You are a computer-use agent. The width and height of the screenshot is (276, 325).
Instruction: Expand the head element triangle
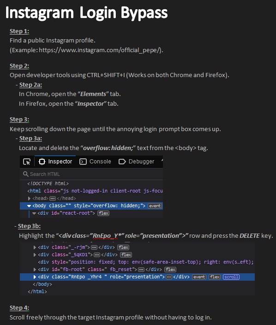pyautogui.click(x=29, y=199)
